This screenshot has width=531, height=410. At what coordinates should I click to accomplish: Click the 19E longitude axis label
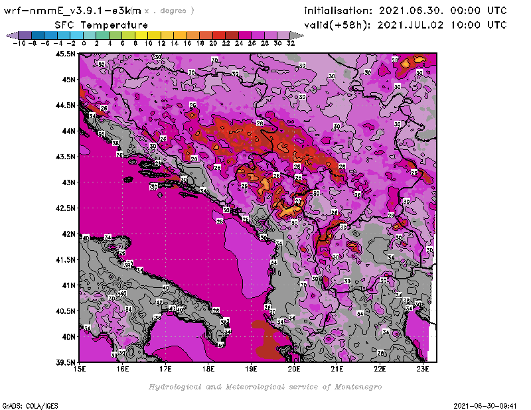pyautogui.click(x=252, y=369)
